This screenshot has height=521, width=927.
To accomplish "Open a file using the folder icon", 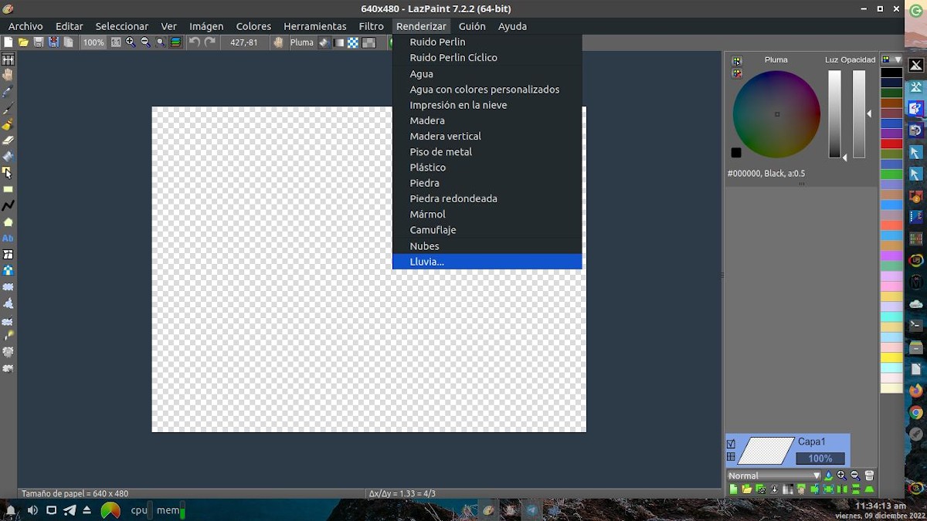I will click(x=23, y=42).
